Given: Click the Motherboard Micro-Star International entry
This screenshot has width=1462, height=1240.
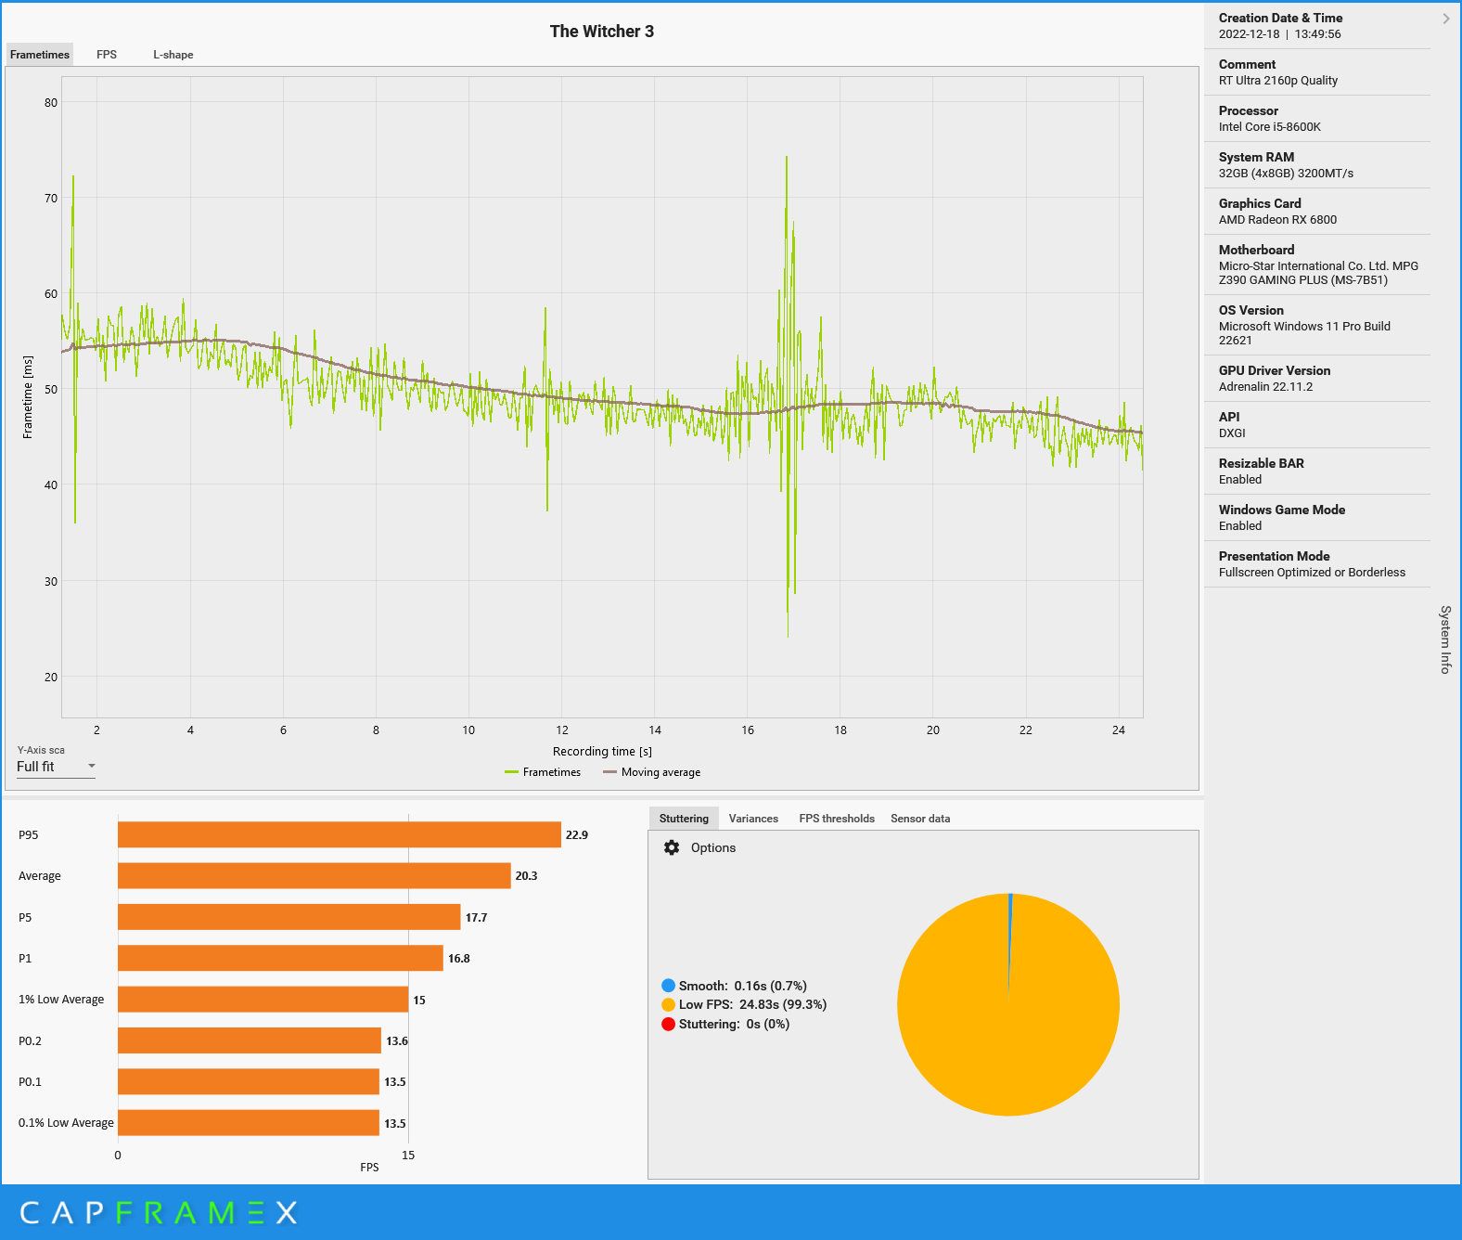Looking at the screenshot, I should (1318, 273).
